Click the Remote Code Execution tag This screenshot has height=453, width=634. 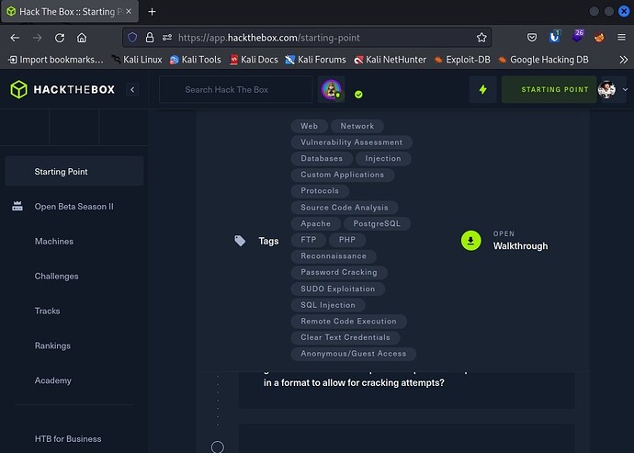pyautogui.click(x=348, y=322)
